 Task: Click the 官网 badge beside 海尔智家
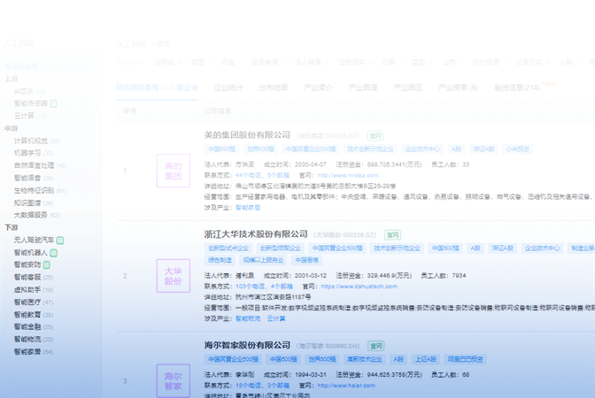click(376, 346)
